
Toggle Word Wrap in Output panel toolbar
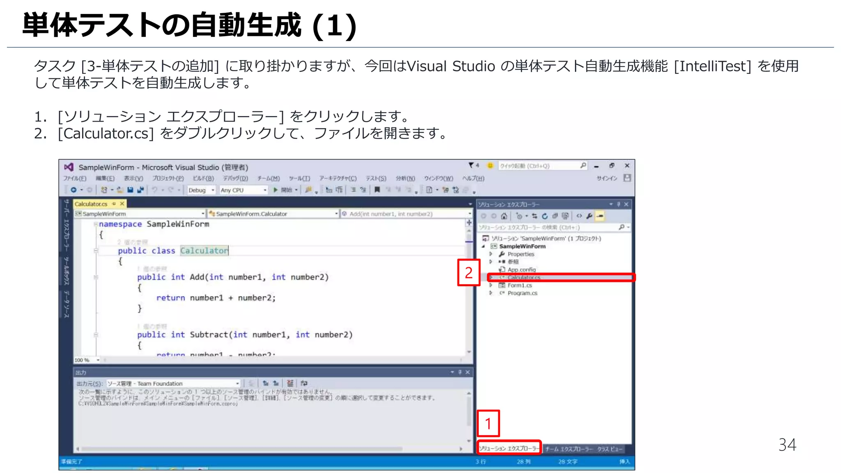point(304,383)
